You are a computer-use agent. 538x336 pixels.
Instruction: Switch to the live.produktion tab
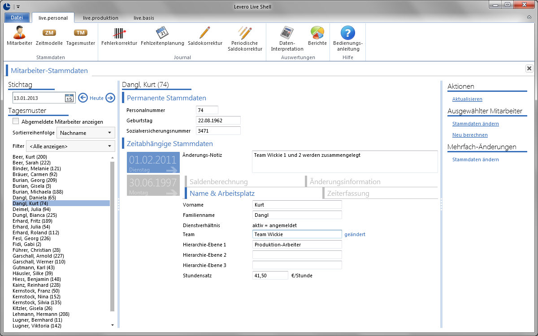(x=100, y=18)
